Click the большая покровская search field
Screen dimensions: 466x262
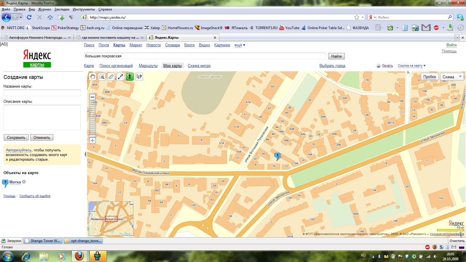point(205,56)
